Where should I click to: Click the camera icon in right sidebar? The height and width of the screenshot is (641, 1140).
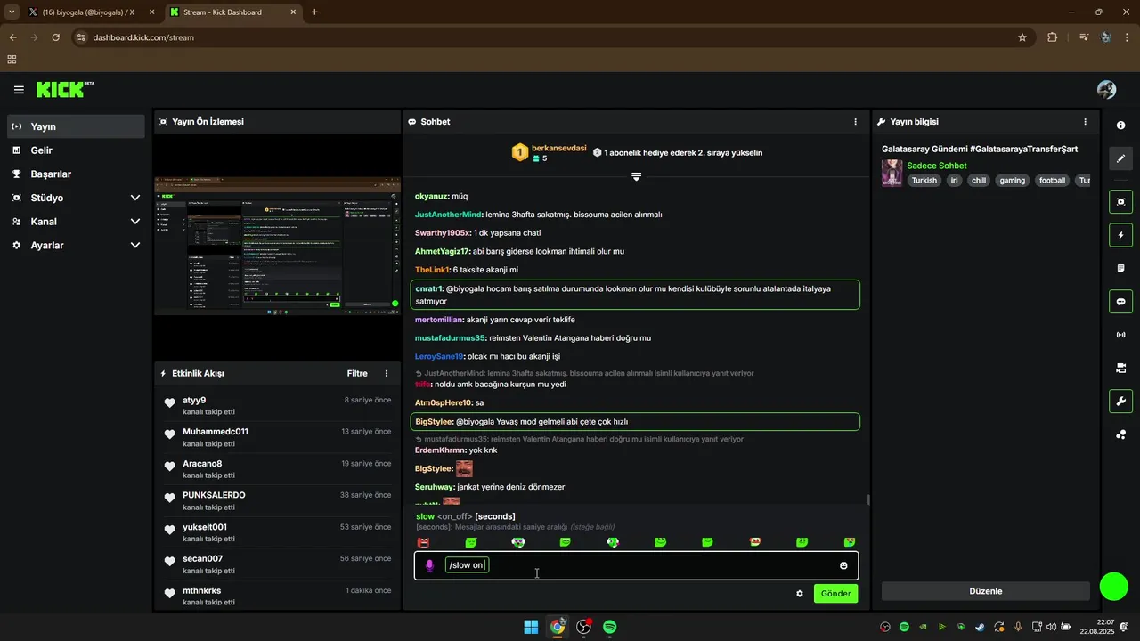coord(1120,368)
